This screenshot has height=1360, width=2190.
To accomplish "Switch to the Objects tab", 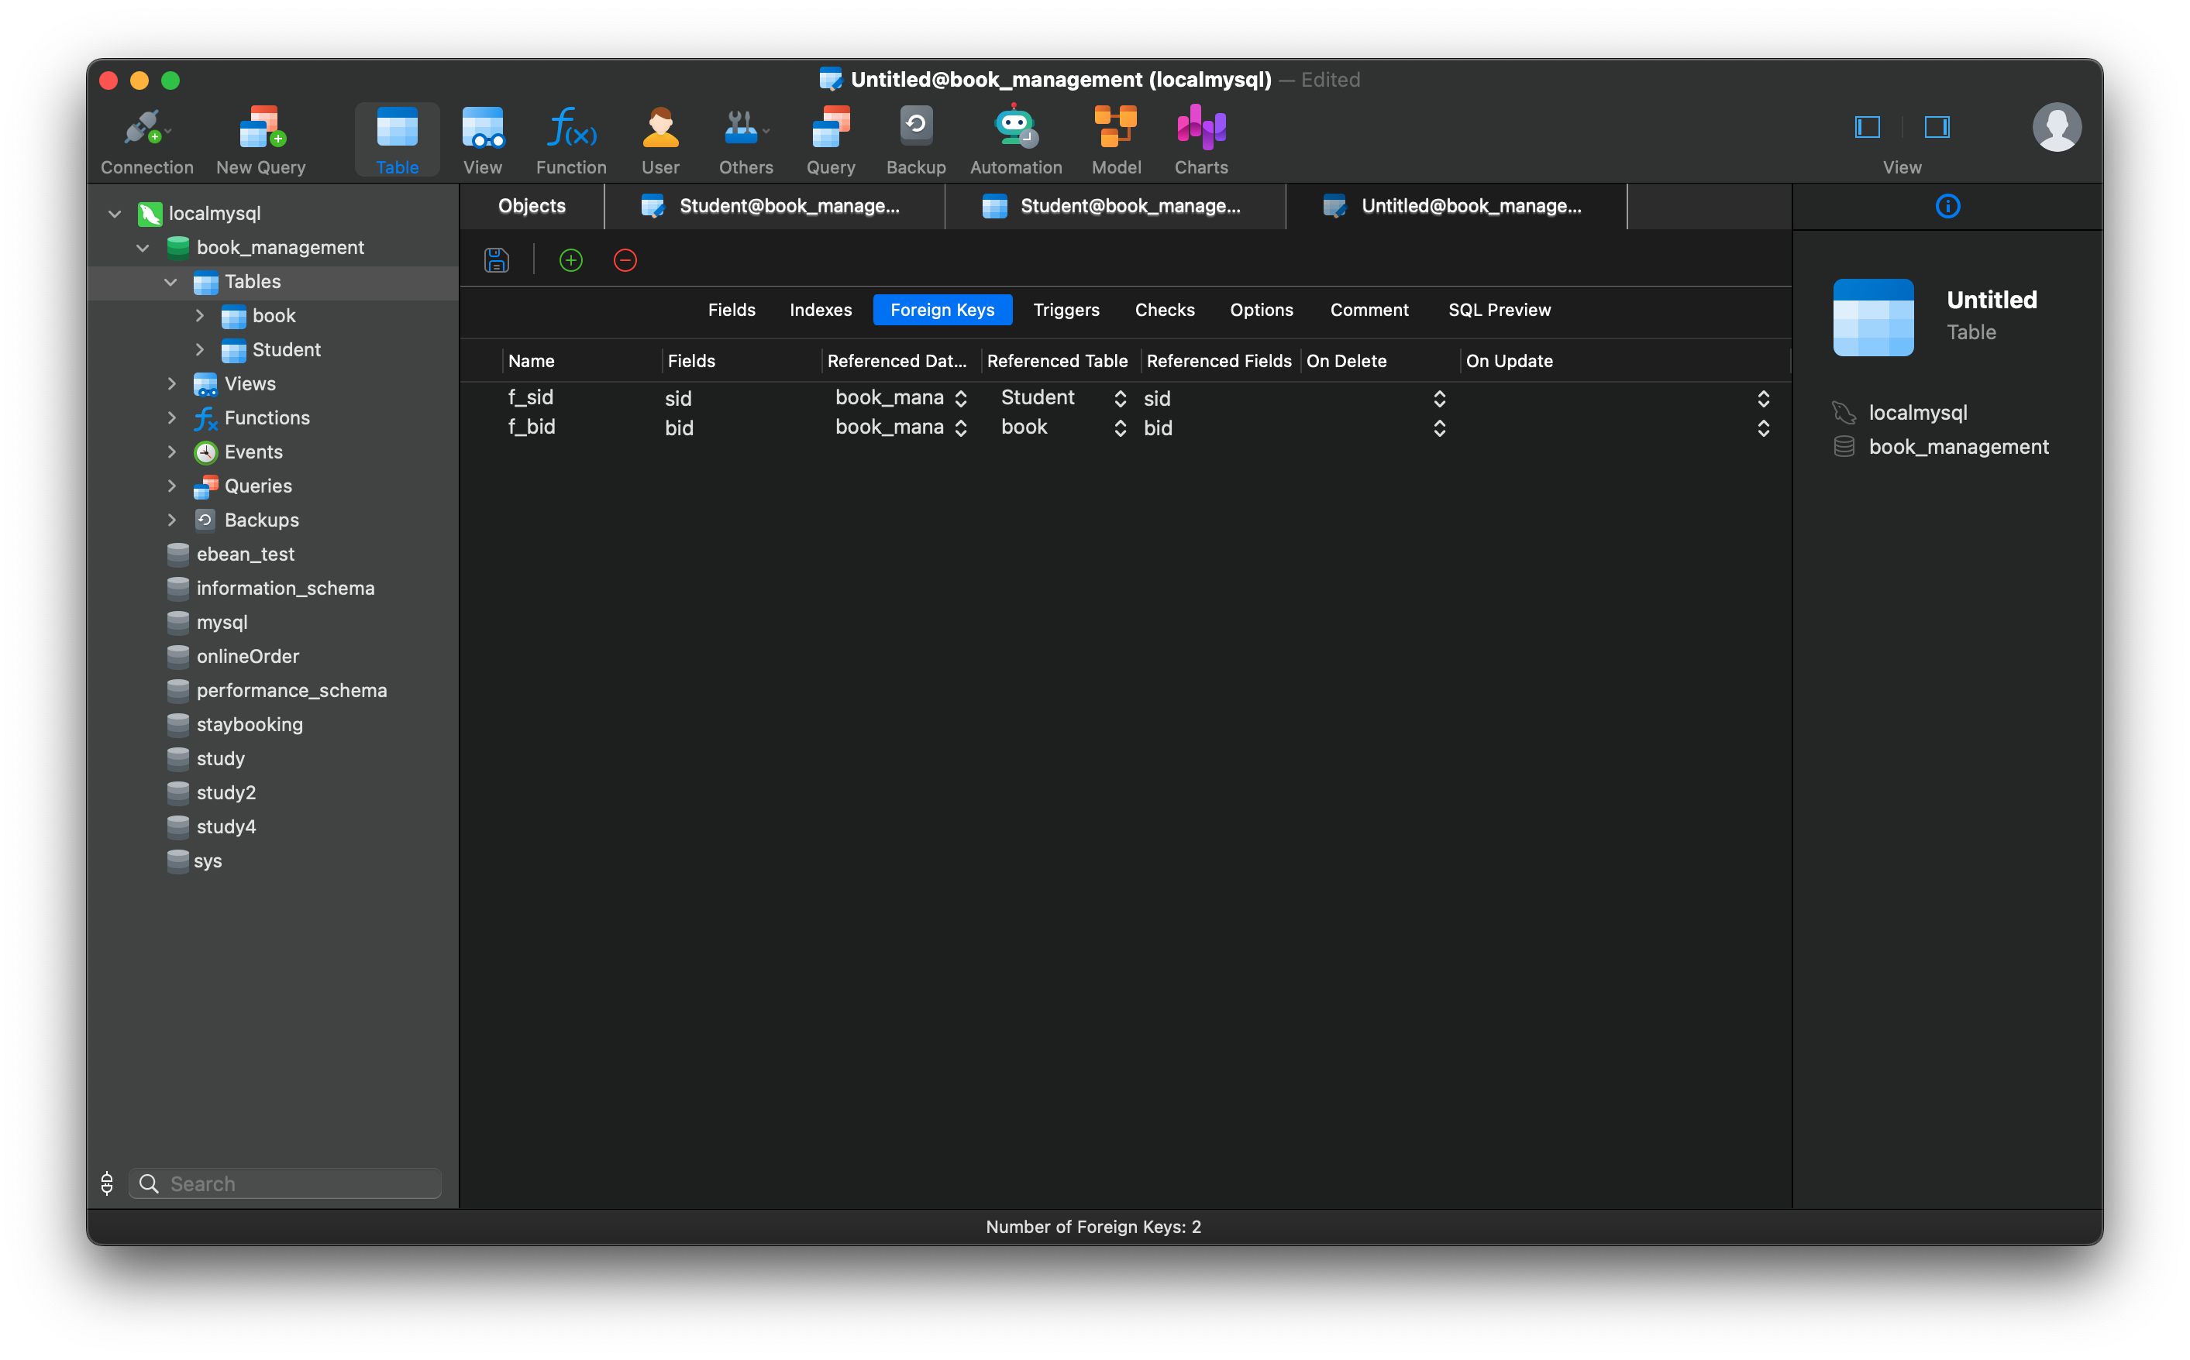I will pos(531,206).
